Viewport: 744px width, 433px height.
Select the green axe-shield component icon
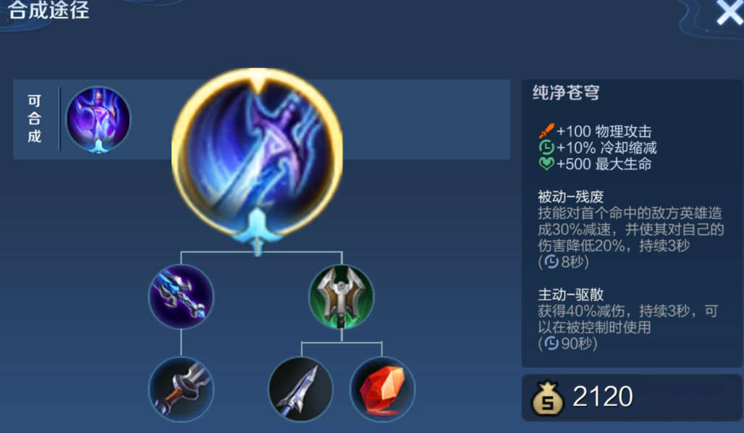(x=341, y=297)
